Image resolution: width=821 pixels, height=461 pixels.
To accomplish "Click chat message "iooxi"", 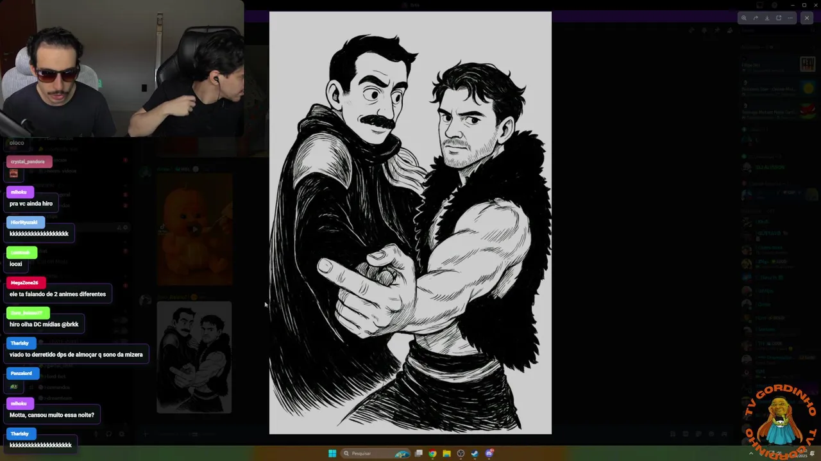I will pyautogui.click(x=16, y=264).
